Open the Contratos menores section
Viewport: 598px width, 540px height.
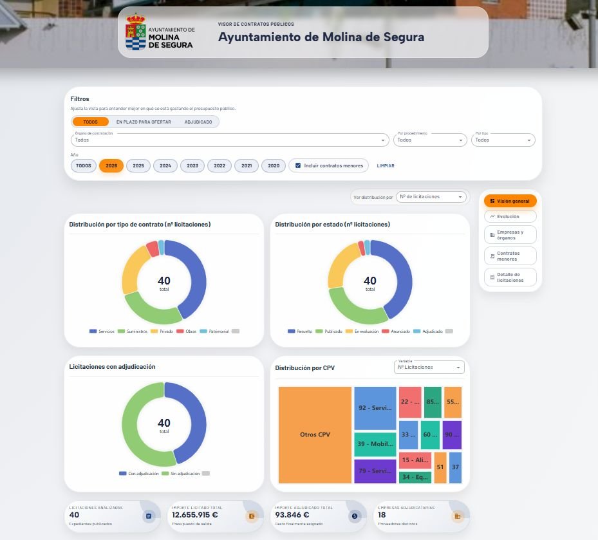pyautogui.click(x=510, y=255)
